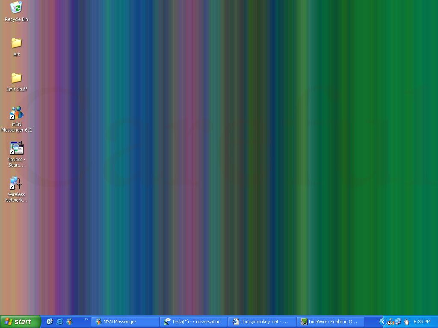
Task: Click the network computers tray icon
Action: 398,322
